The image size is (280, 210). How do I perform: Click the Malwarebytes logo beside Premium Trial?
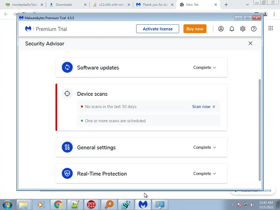[x=28, y=29]
